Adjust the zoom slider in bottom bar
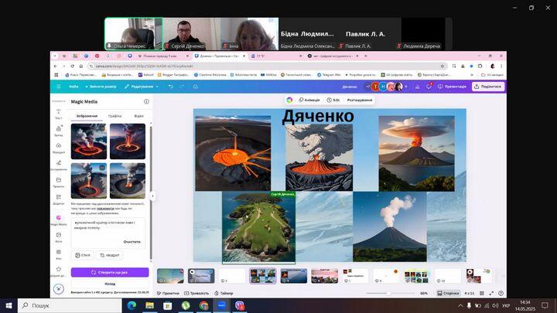The image size is (557, 313). (x=388, y=293)
